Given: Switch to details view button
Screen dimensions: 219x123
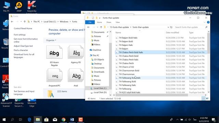Looking at the screenshot, I should click(204, 98).
